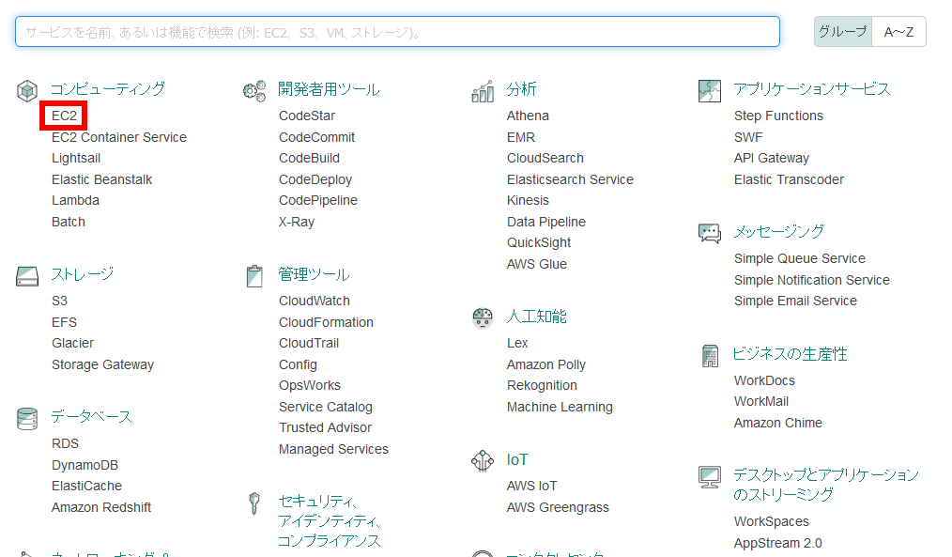Click the Messaging speech bubble icon
952x557 pixels.
(x=710, y=233)
